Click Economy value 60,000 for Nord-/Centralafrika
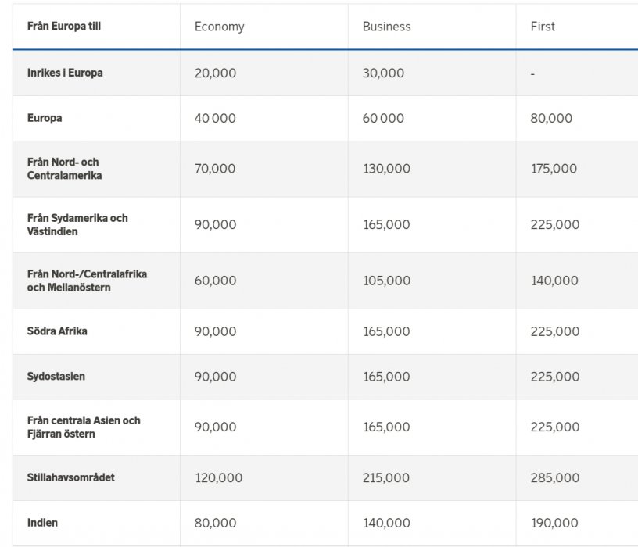The height and width of the screenshot is (547, 638). (x=215, y=281)
